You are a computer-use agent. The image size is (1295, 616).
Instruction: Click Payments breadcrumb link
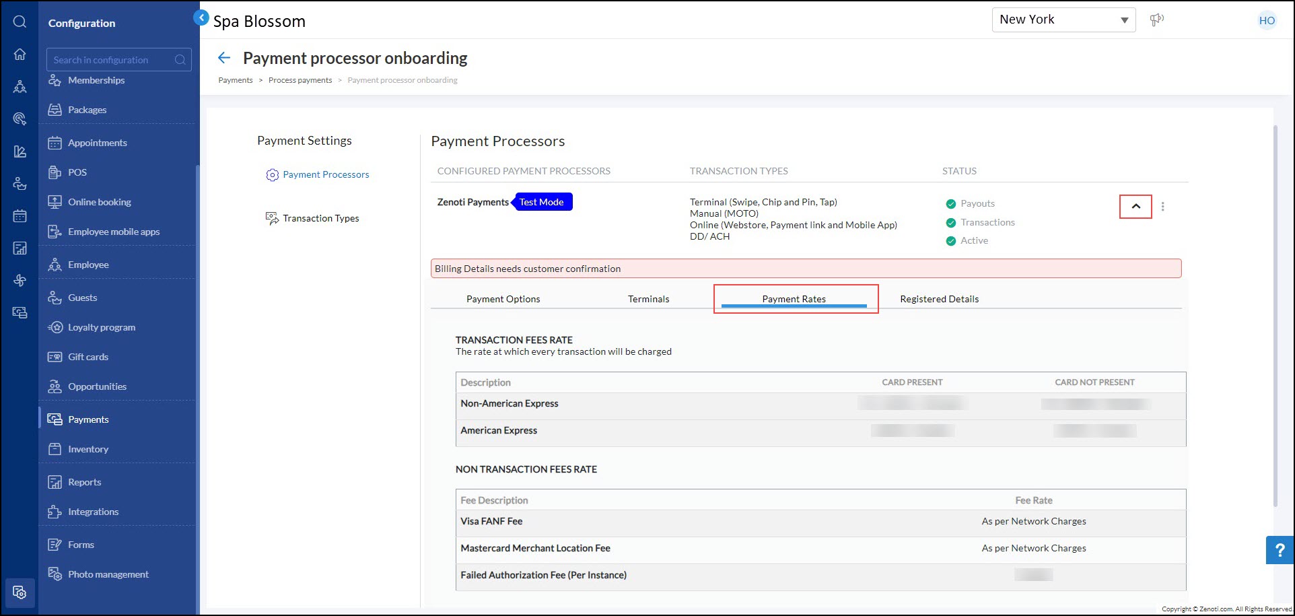pyautogui.click(x=236, y=80)
